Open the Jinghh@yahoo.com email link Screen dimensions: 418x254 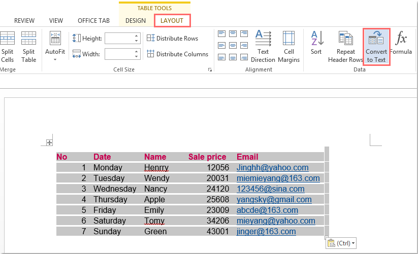point(272,168)
